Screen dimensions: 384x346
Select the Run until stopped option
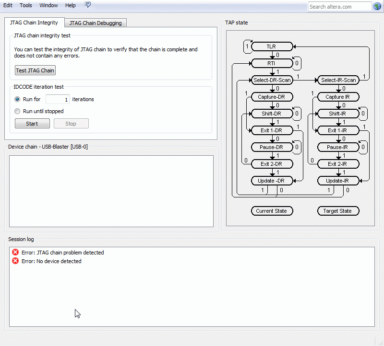pos(18,111)
